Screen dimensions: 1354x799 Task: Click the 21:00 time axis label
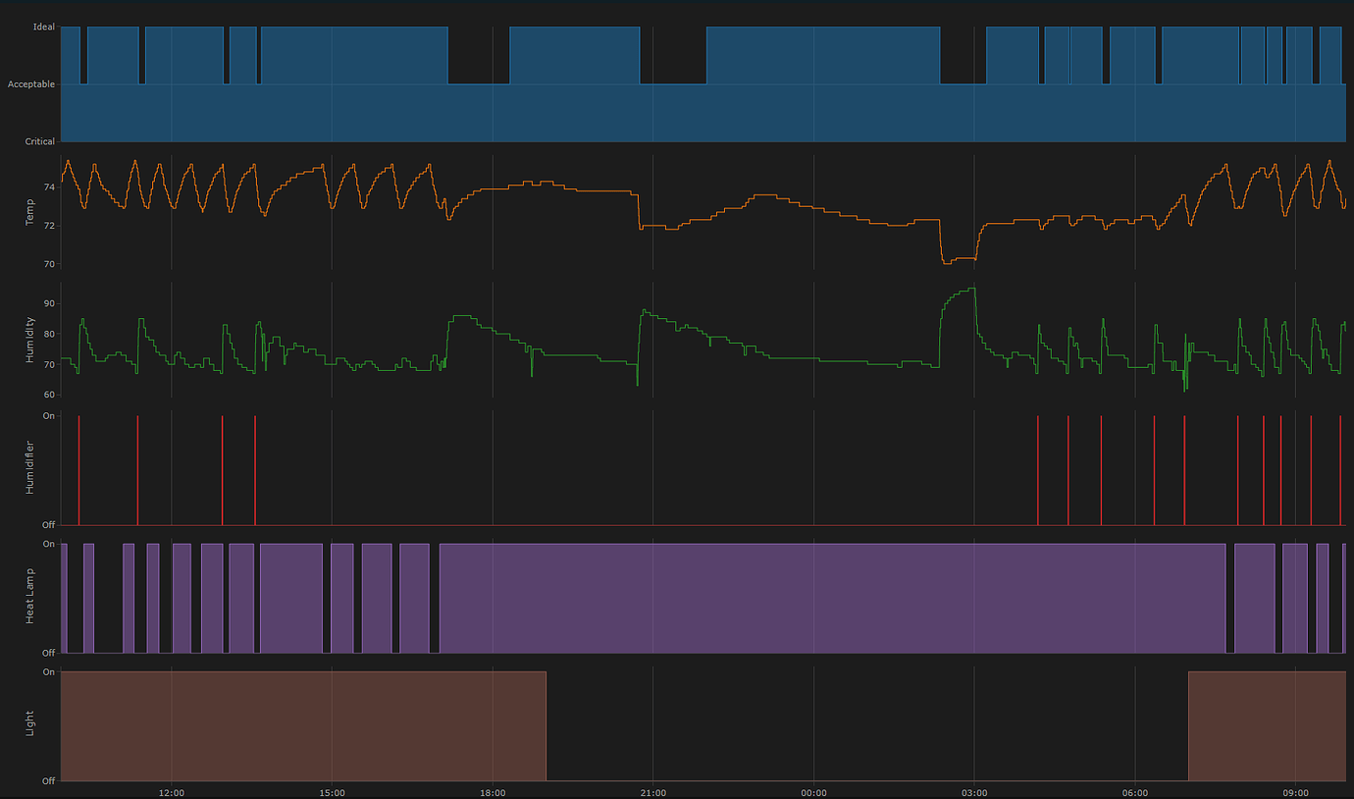click(653, 793)
